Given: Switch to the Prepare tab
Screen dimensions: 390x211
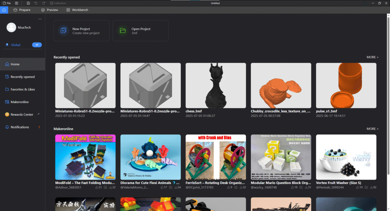Looking at the screenshot, I should click(x=22, y=10).
